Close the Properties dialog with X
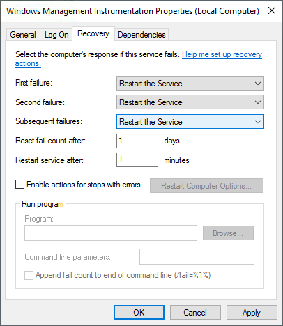This screenshot has height=326, width=283. click(x=272, y=10)
